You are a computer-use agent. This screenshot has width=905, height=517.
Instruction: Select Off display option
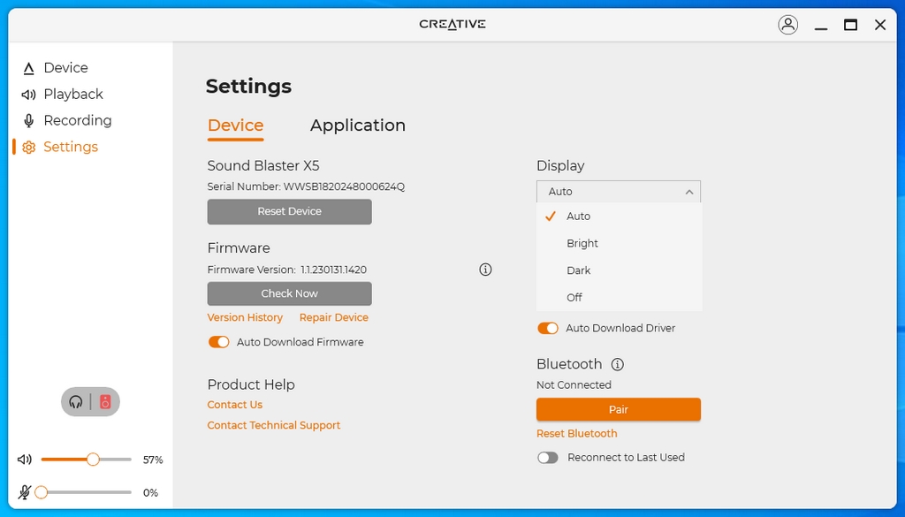coord(620,298)
